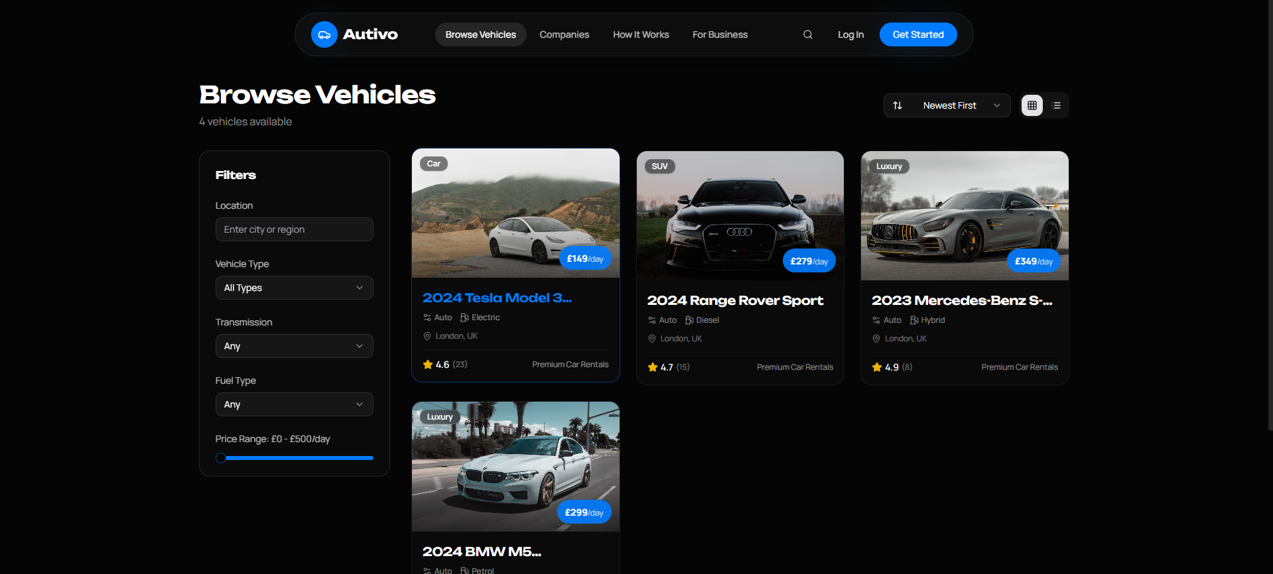The image size is (1273, 574).
Task: Click the Log In link
Action: [x=850, y=34]
